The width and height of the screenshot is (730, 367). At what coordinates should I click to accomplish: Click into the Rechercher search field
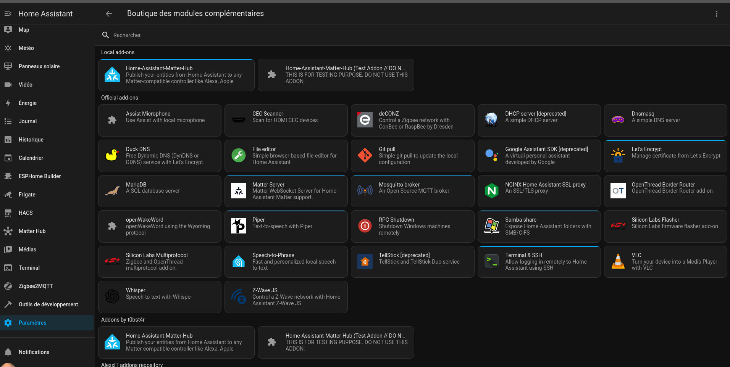tap(412, 35)
